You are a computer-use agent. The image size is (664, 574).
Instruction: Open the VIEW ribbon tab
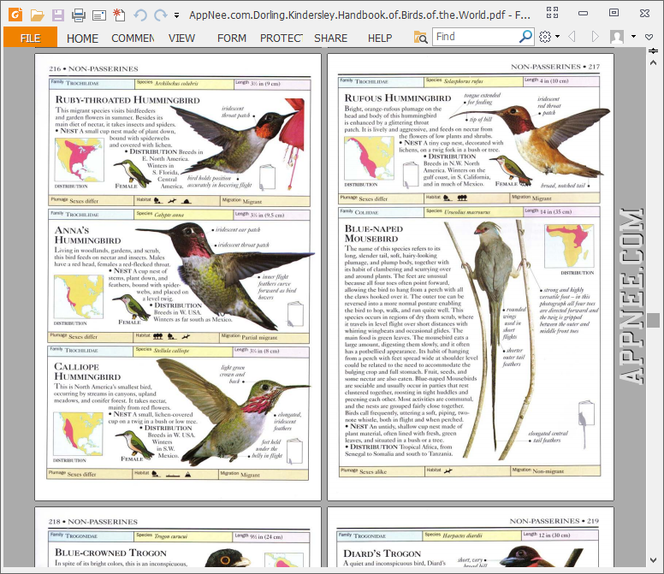[181, 38]
